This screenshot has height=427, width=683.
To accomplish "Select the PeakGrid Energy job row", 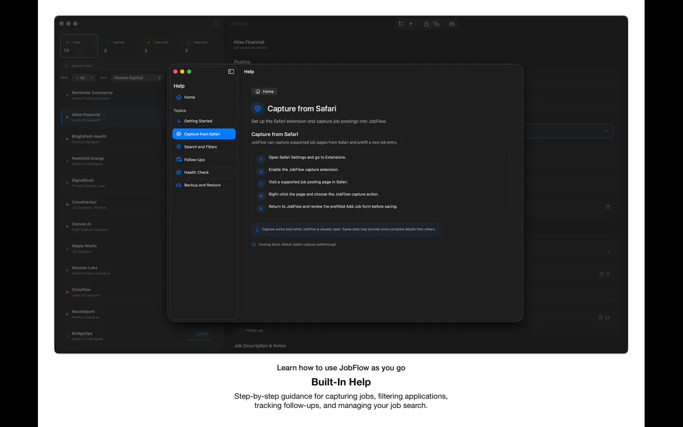I will (114, 161).
